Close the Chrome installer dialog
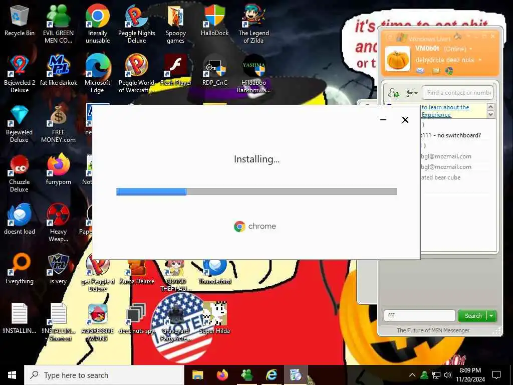This screenshot has height=385, width=513. coord(405,120)
